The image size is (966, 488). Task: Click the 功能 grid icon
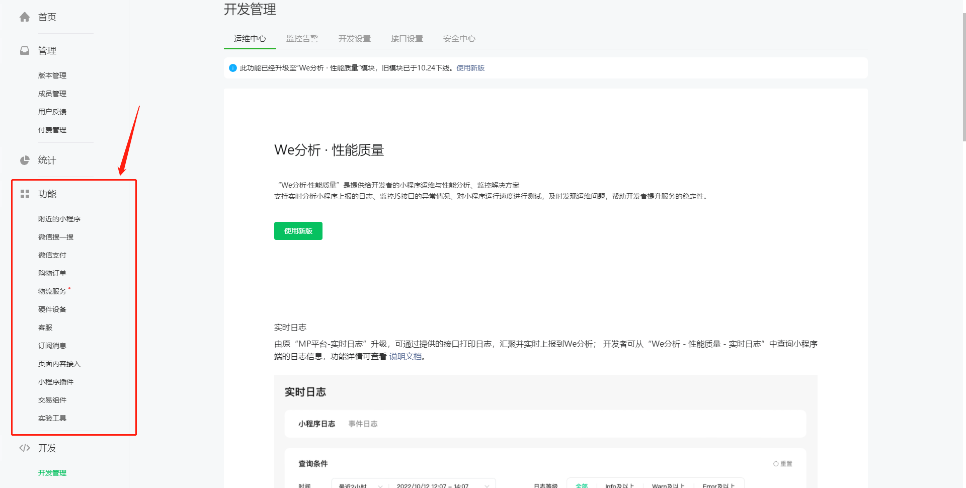[x=25, y=194]
